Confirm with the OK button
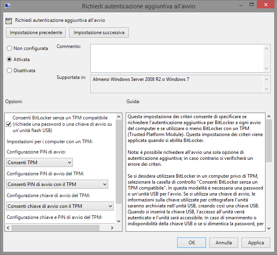This screenshot has width=277, height=255. 191,243
